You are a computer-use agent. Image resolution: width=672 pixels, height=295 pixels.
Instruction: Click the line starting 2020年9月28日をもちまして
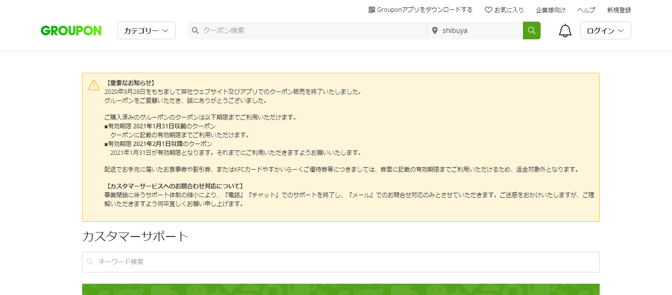234,92
